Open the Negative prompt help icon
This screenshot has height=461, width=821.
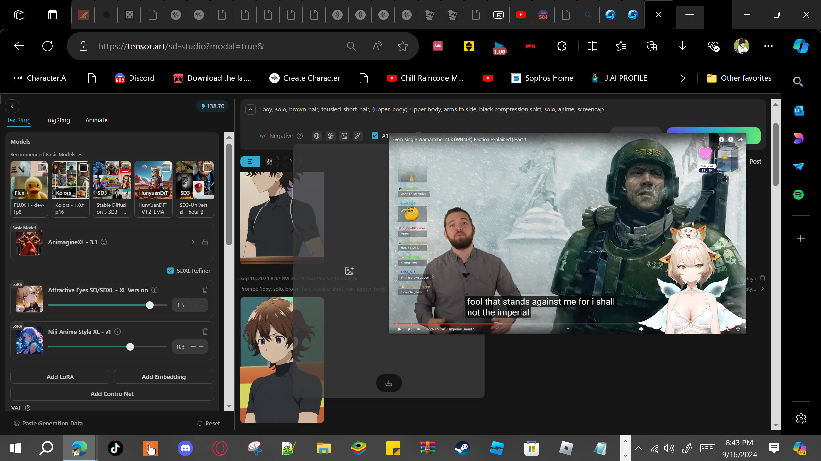(x=300, y=136)
